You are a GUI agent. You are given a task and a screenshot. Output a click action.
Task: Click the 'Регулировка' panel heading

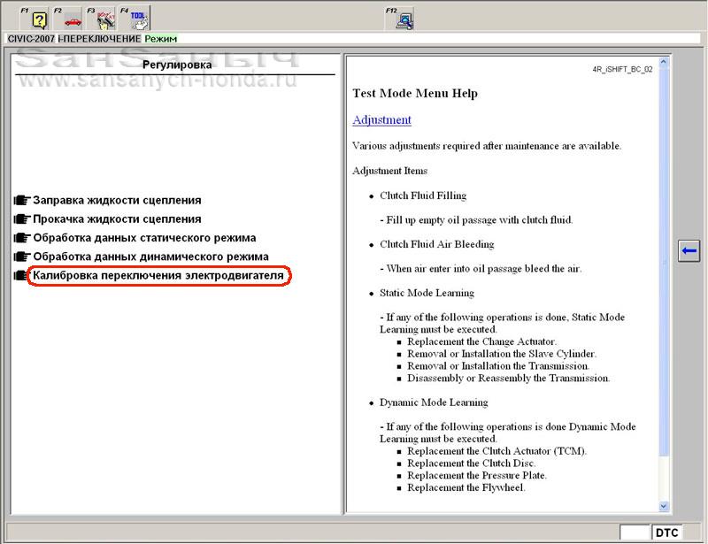point(177,65)
